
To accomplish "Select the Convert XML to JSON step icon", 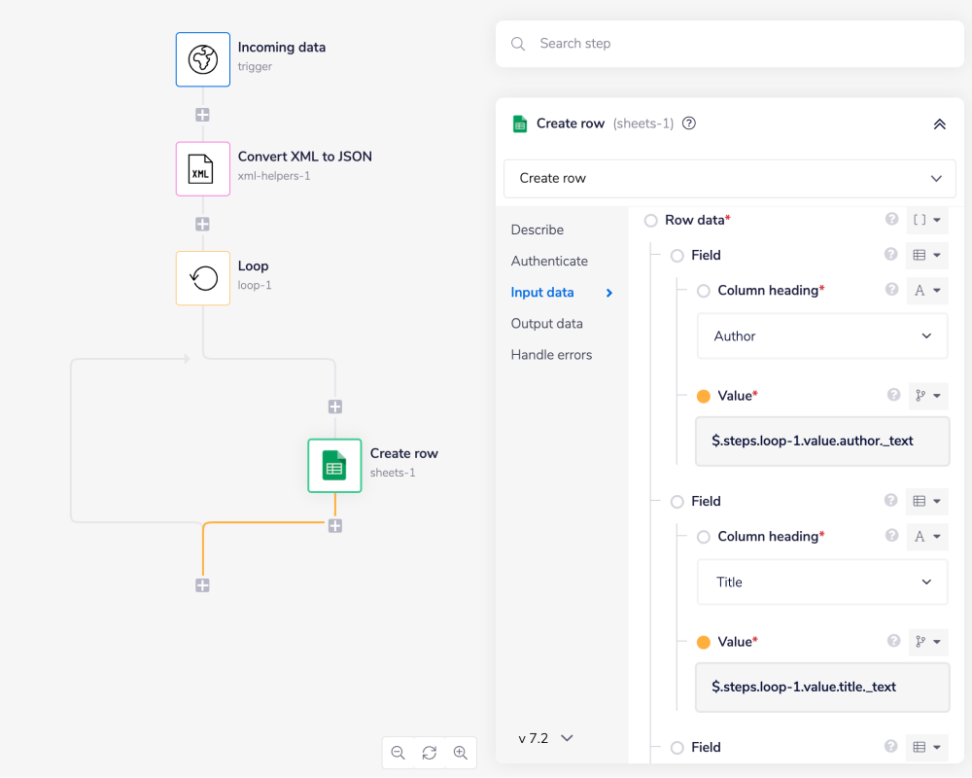I will point(203,169).
